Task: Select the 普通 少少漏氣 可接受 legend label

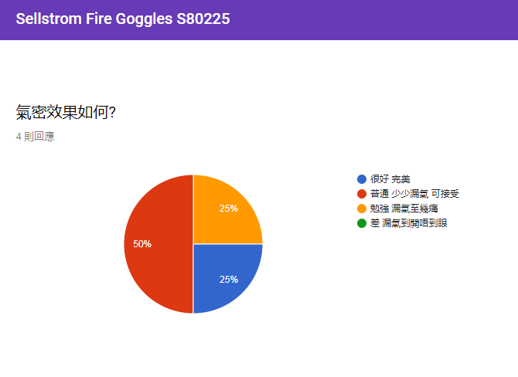Action: tap(414, 194)
